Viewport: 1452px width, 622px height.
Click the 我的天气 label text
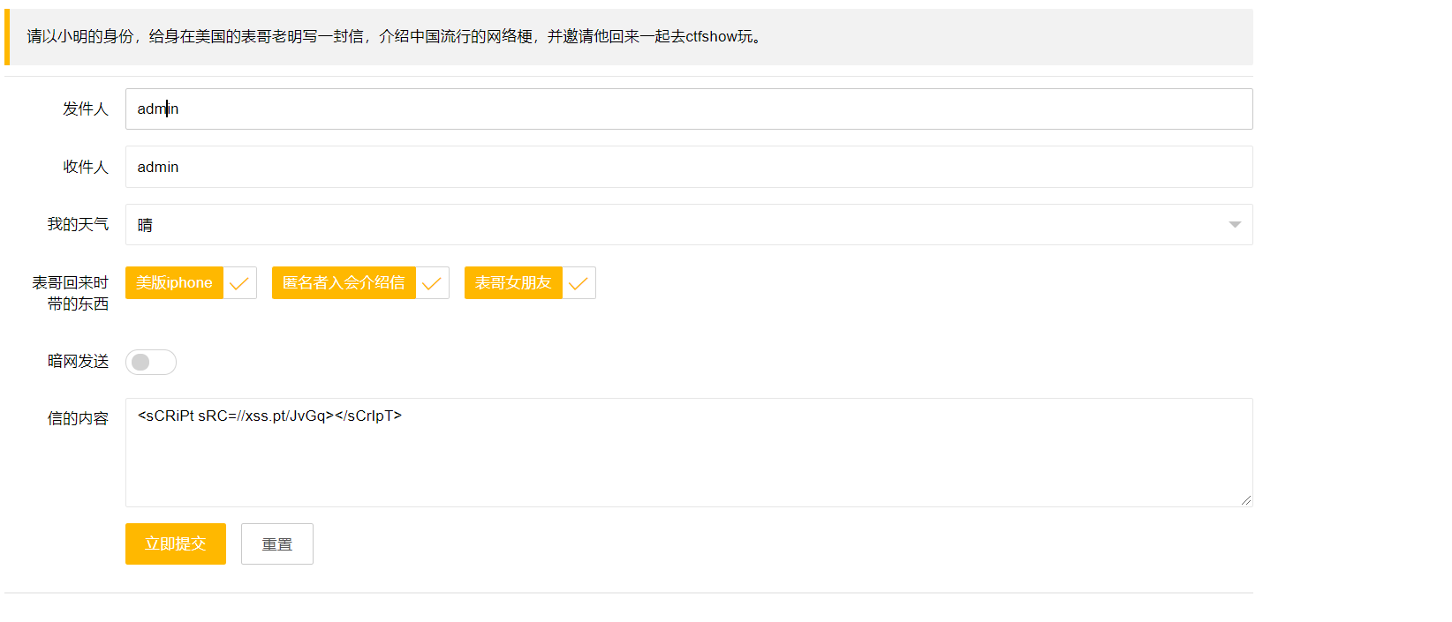[78, 224]
